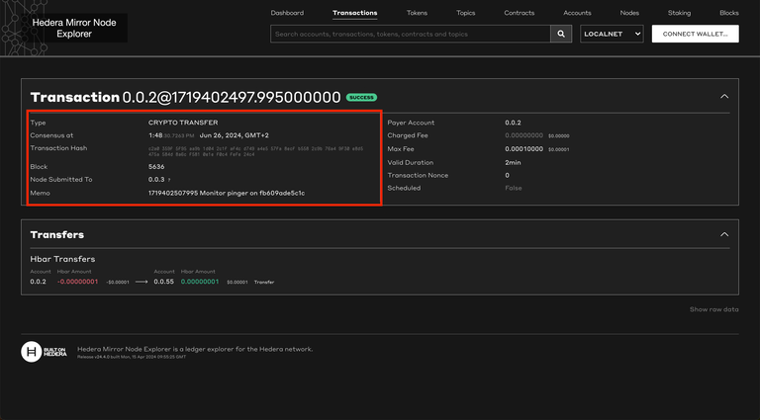Show raw data link

713,309
